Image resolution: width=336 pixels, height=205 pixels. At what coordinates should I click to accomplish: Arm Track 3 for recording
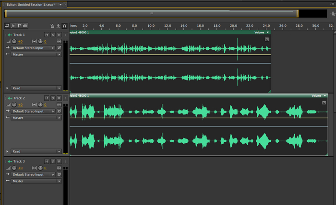click(59, 161)
